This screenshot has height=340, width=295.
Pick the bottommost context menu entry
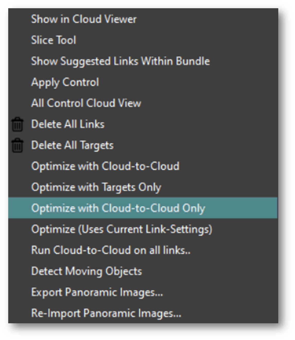coord(106,314)
